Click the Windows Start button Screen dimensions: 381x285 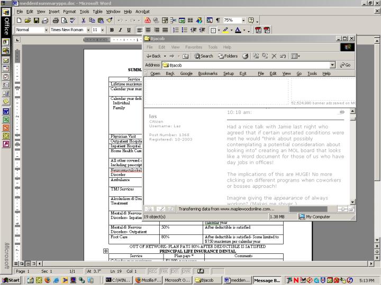click(x=11, y=280)
